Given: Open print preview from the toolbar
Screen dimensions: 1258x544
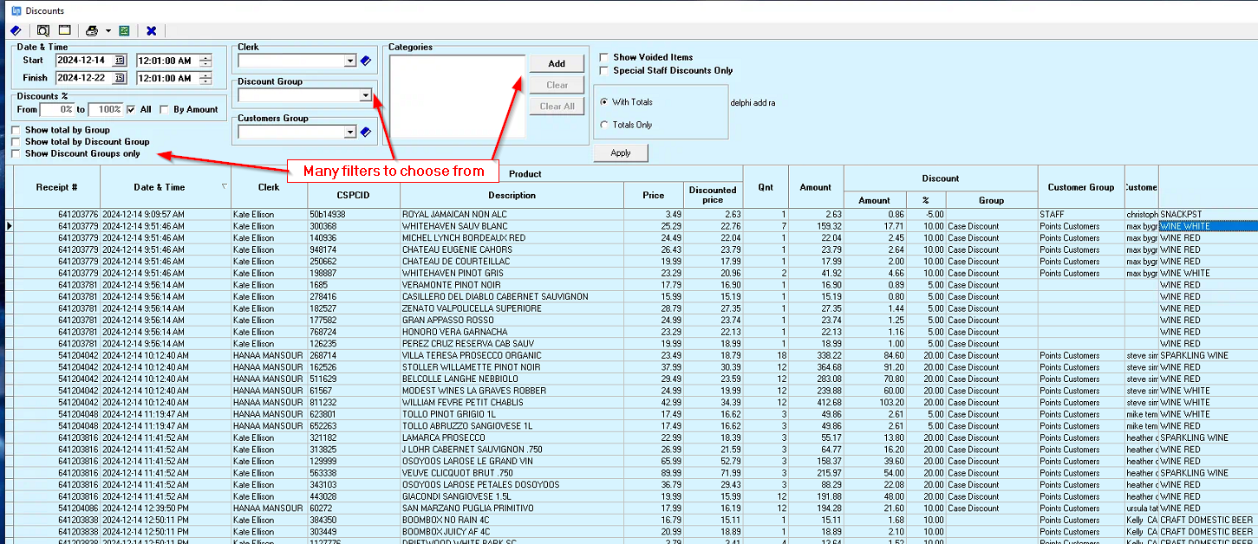Looking at the screenshot, I should (43, 30).
